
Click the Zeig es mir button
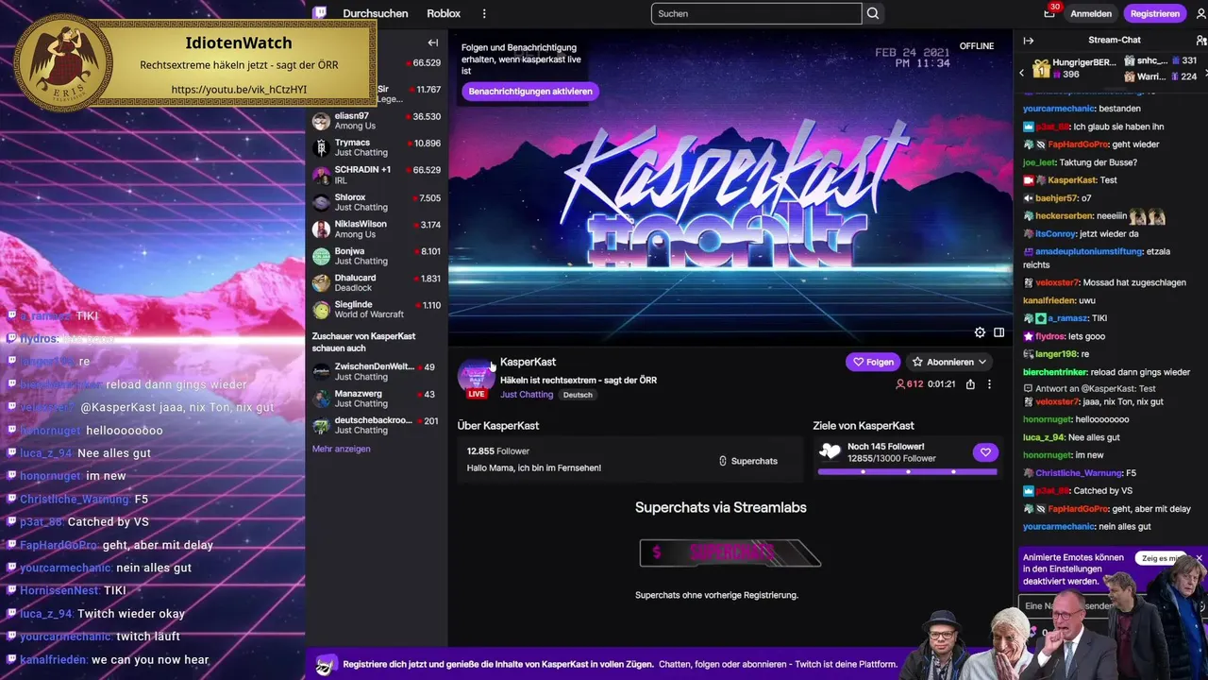(x=1160, y=558)
